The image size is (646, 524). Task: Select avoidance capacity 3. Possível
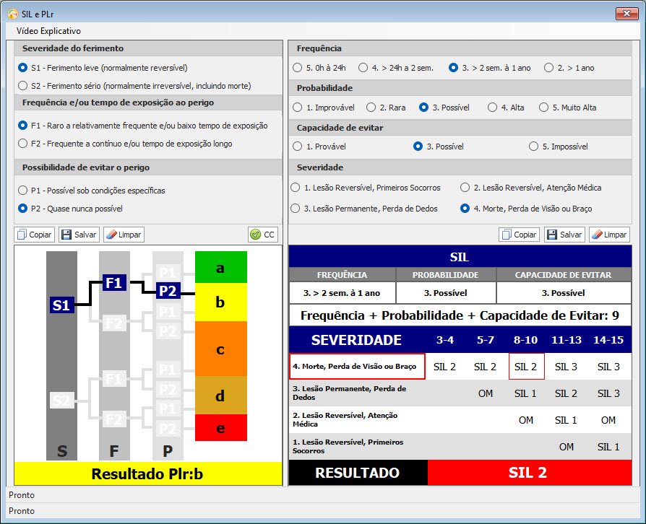(439, 147)
